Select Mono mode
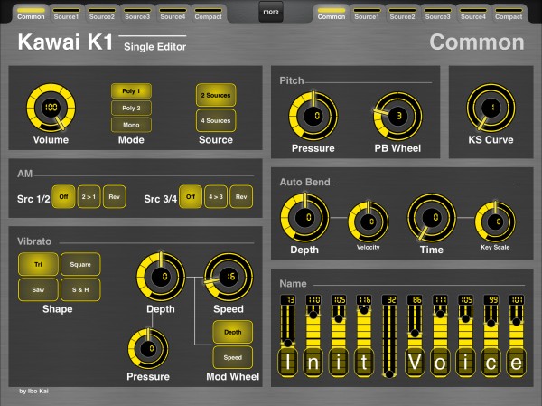 131,125
